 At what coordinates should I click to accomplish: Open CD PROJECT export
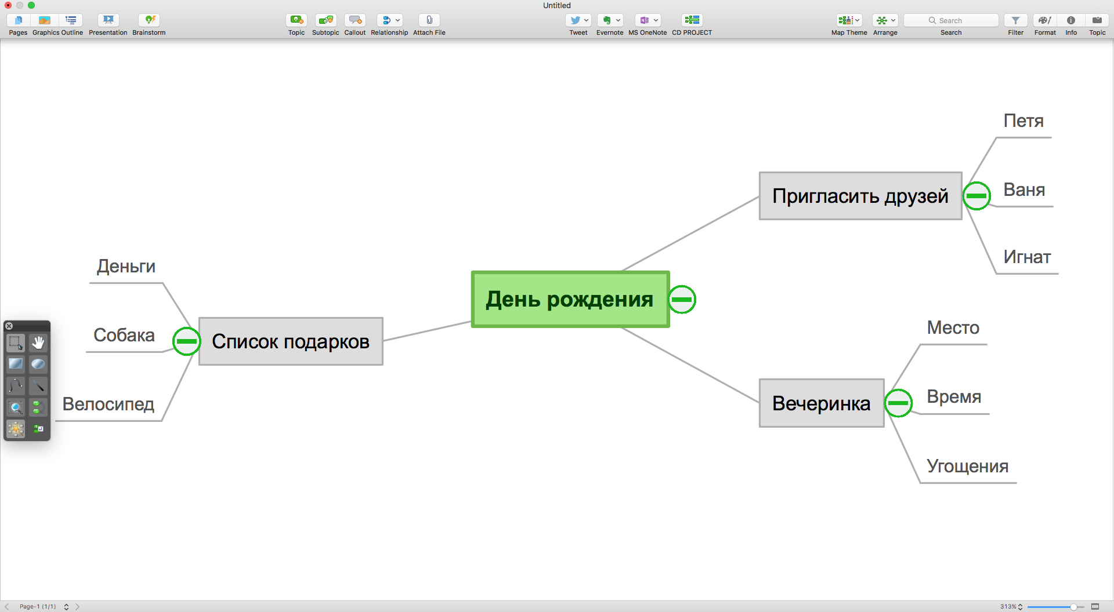coord(692,20)
